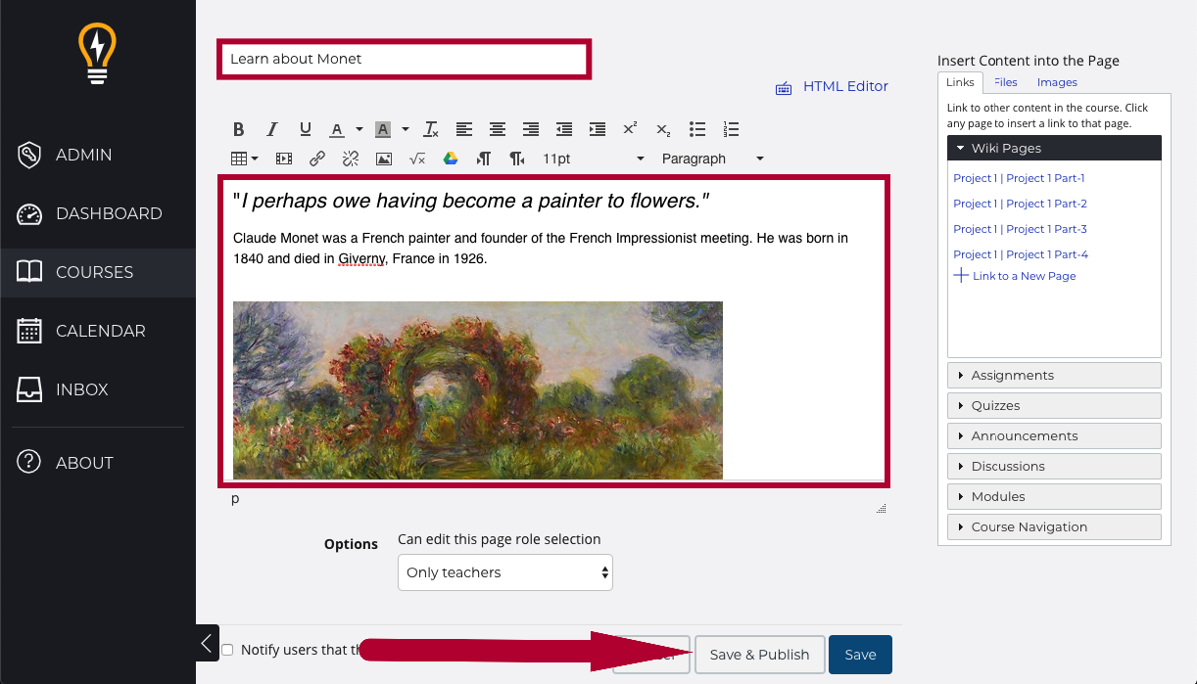Image resolution: width=1197 pixels, height=684 pixels.
Task: Open Courses in the sidebar
Action: click(x=98, y=272)
